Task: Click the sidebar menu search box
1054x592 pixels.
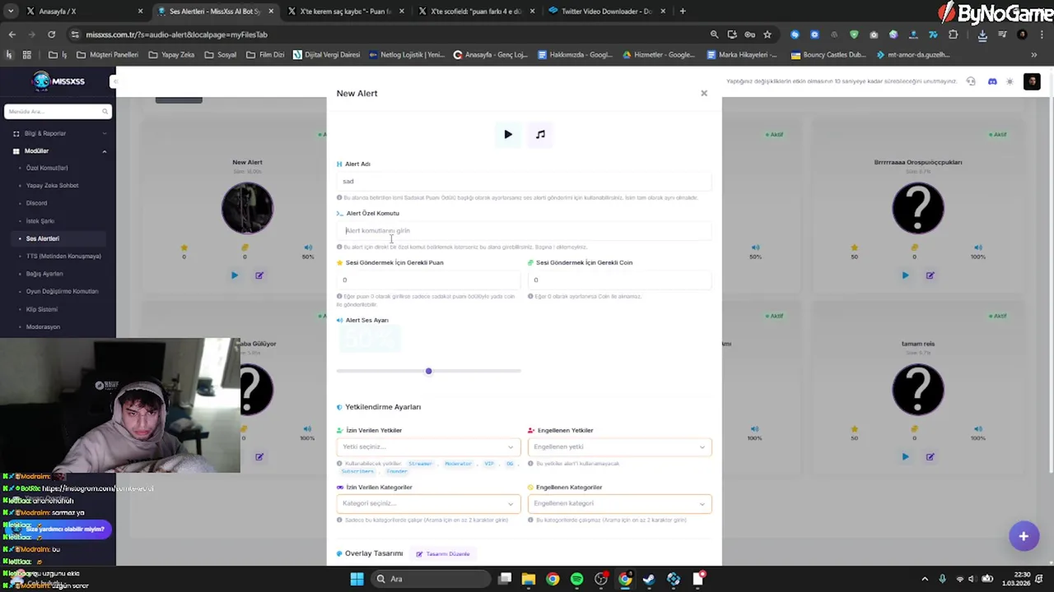Action: (x=58, y=111)
